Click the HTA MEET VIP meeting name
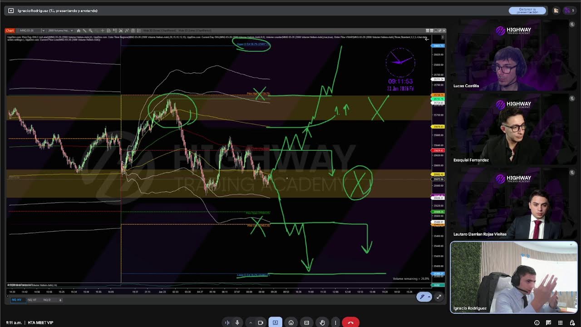This screenshot has width=581, height=327. pyautogui.click(x=40, y=322)
